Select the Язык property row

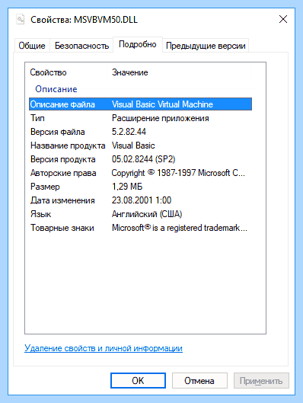(140, 214)
